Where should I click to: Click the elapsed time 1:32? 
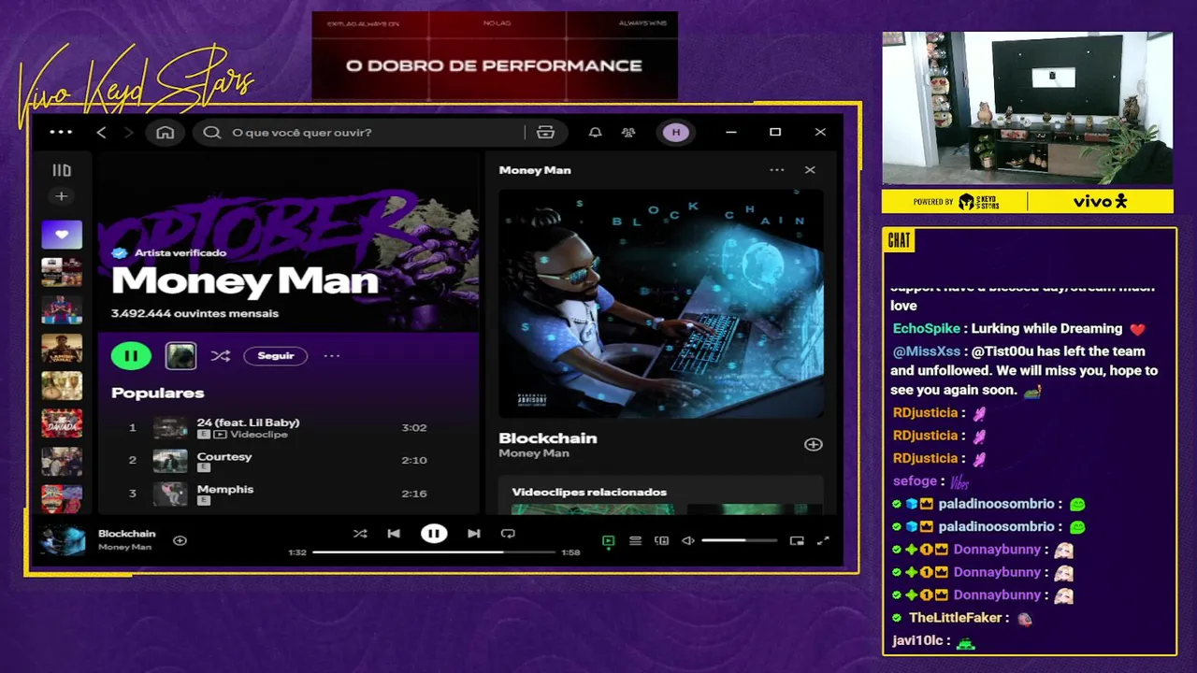297,552
